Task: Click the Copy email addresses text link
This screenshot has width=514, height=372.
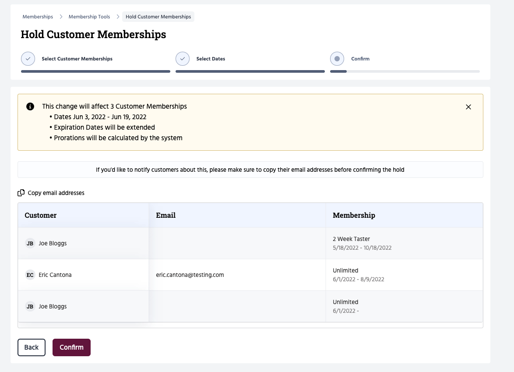Action: point(56,193)
